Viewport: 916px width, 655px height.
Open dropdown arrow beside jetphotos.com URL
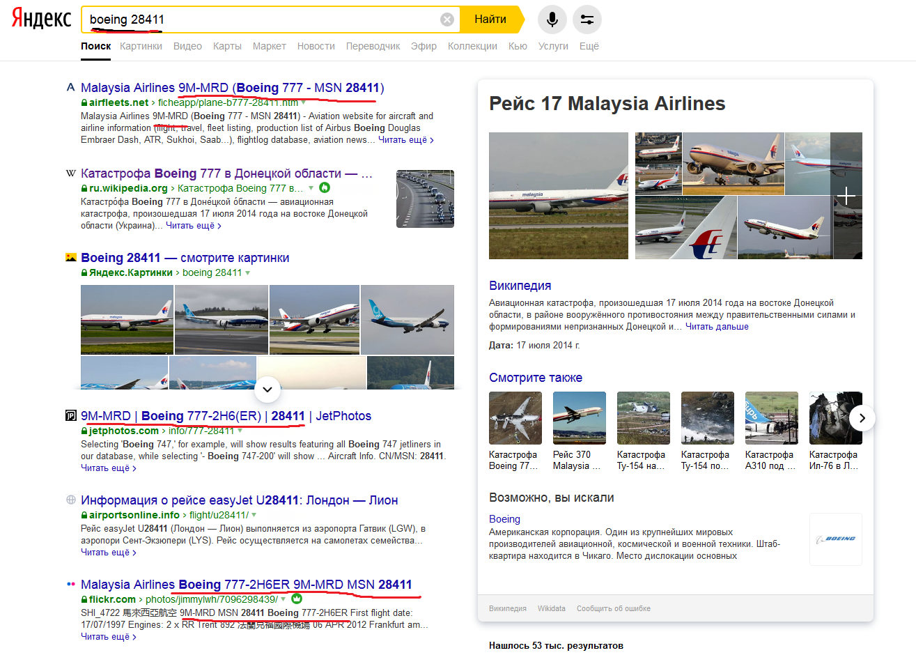click(x=240, y=431)
